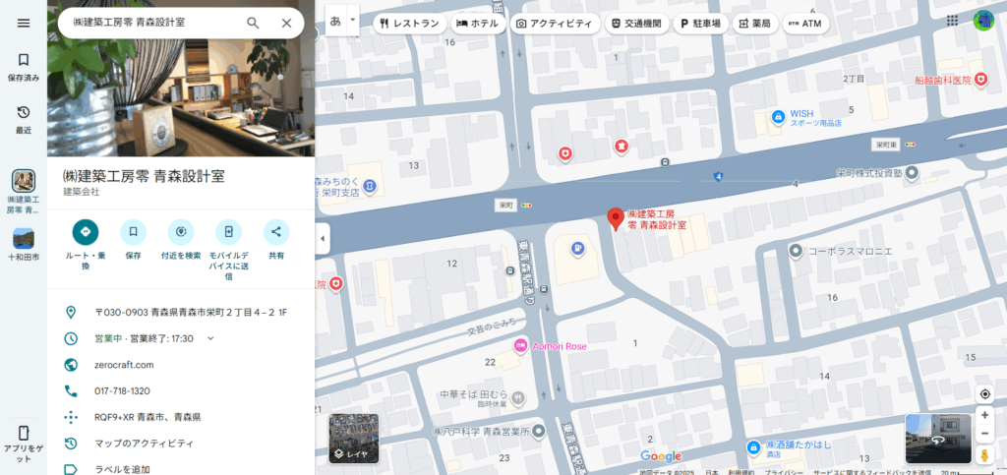Select the gas station marker near the pin

click(x=578, y=248)
